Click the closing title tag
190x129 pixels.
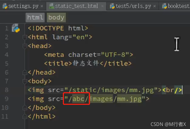(x=116, y=63)
